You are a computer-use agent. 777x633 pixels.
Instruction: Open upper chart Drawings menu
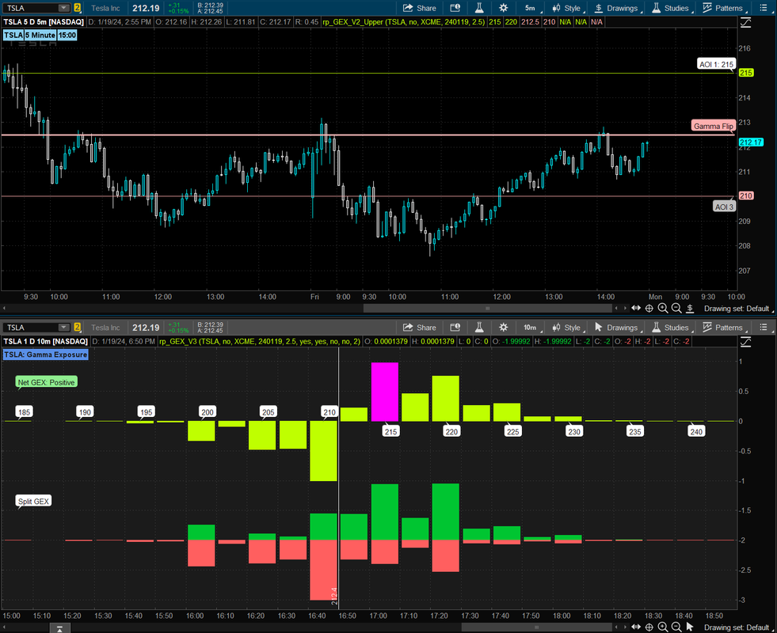click(618, 8)
